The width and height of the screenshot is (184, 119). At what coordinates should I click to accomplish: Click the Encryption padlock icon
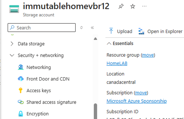(21, 114)
